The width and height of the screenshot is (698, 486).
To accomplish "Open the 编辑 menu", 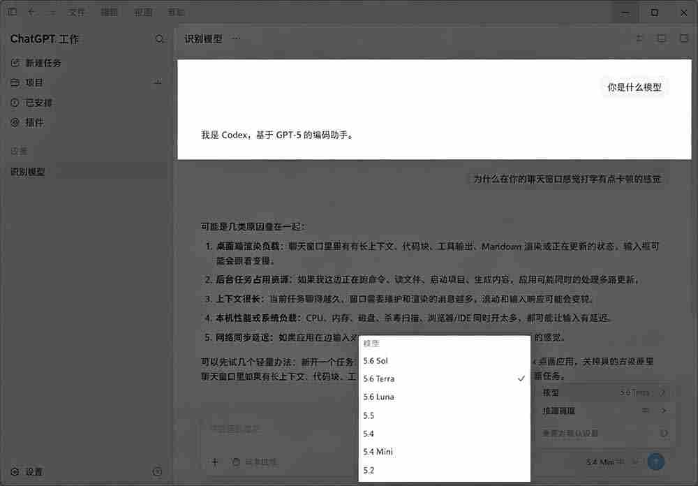I will (x=110, y=12).
